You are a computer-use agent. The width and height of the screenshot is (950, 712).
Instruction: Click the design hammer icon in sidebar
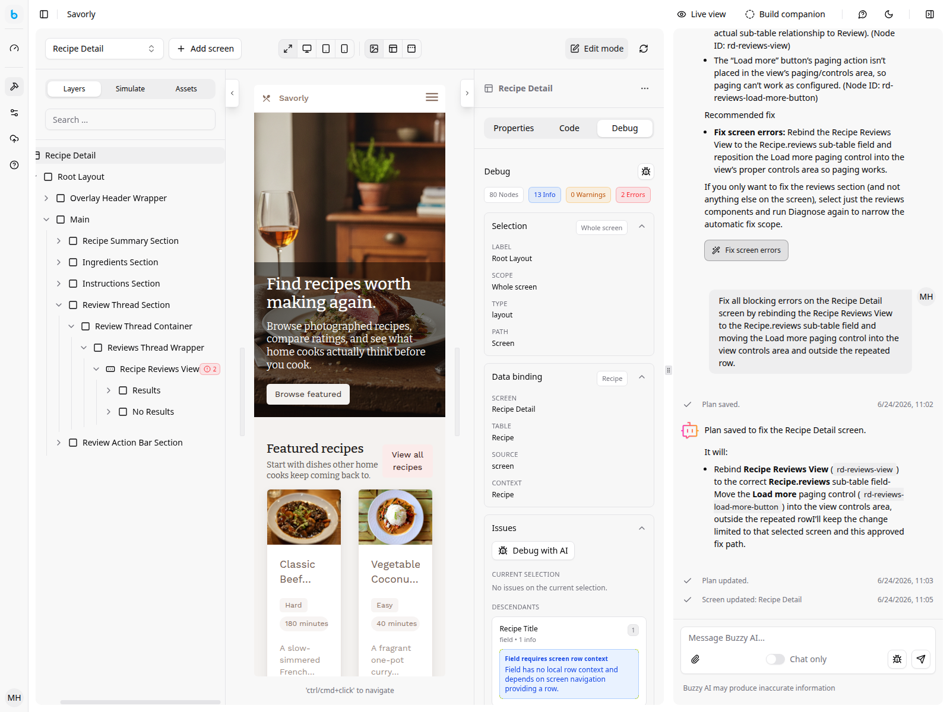(14, 87)
